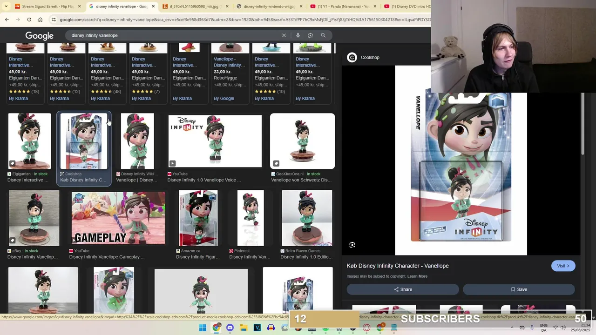Click the Coolshop logo in preview panel
Image resolution: width=596 pixels, height=335 pixels.
[352, 57]
